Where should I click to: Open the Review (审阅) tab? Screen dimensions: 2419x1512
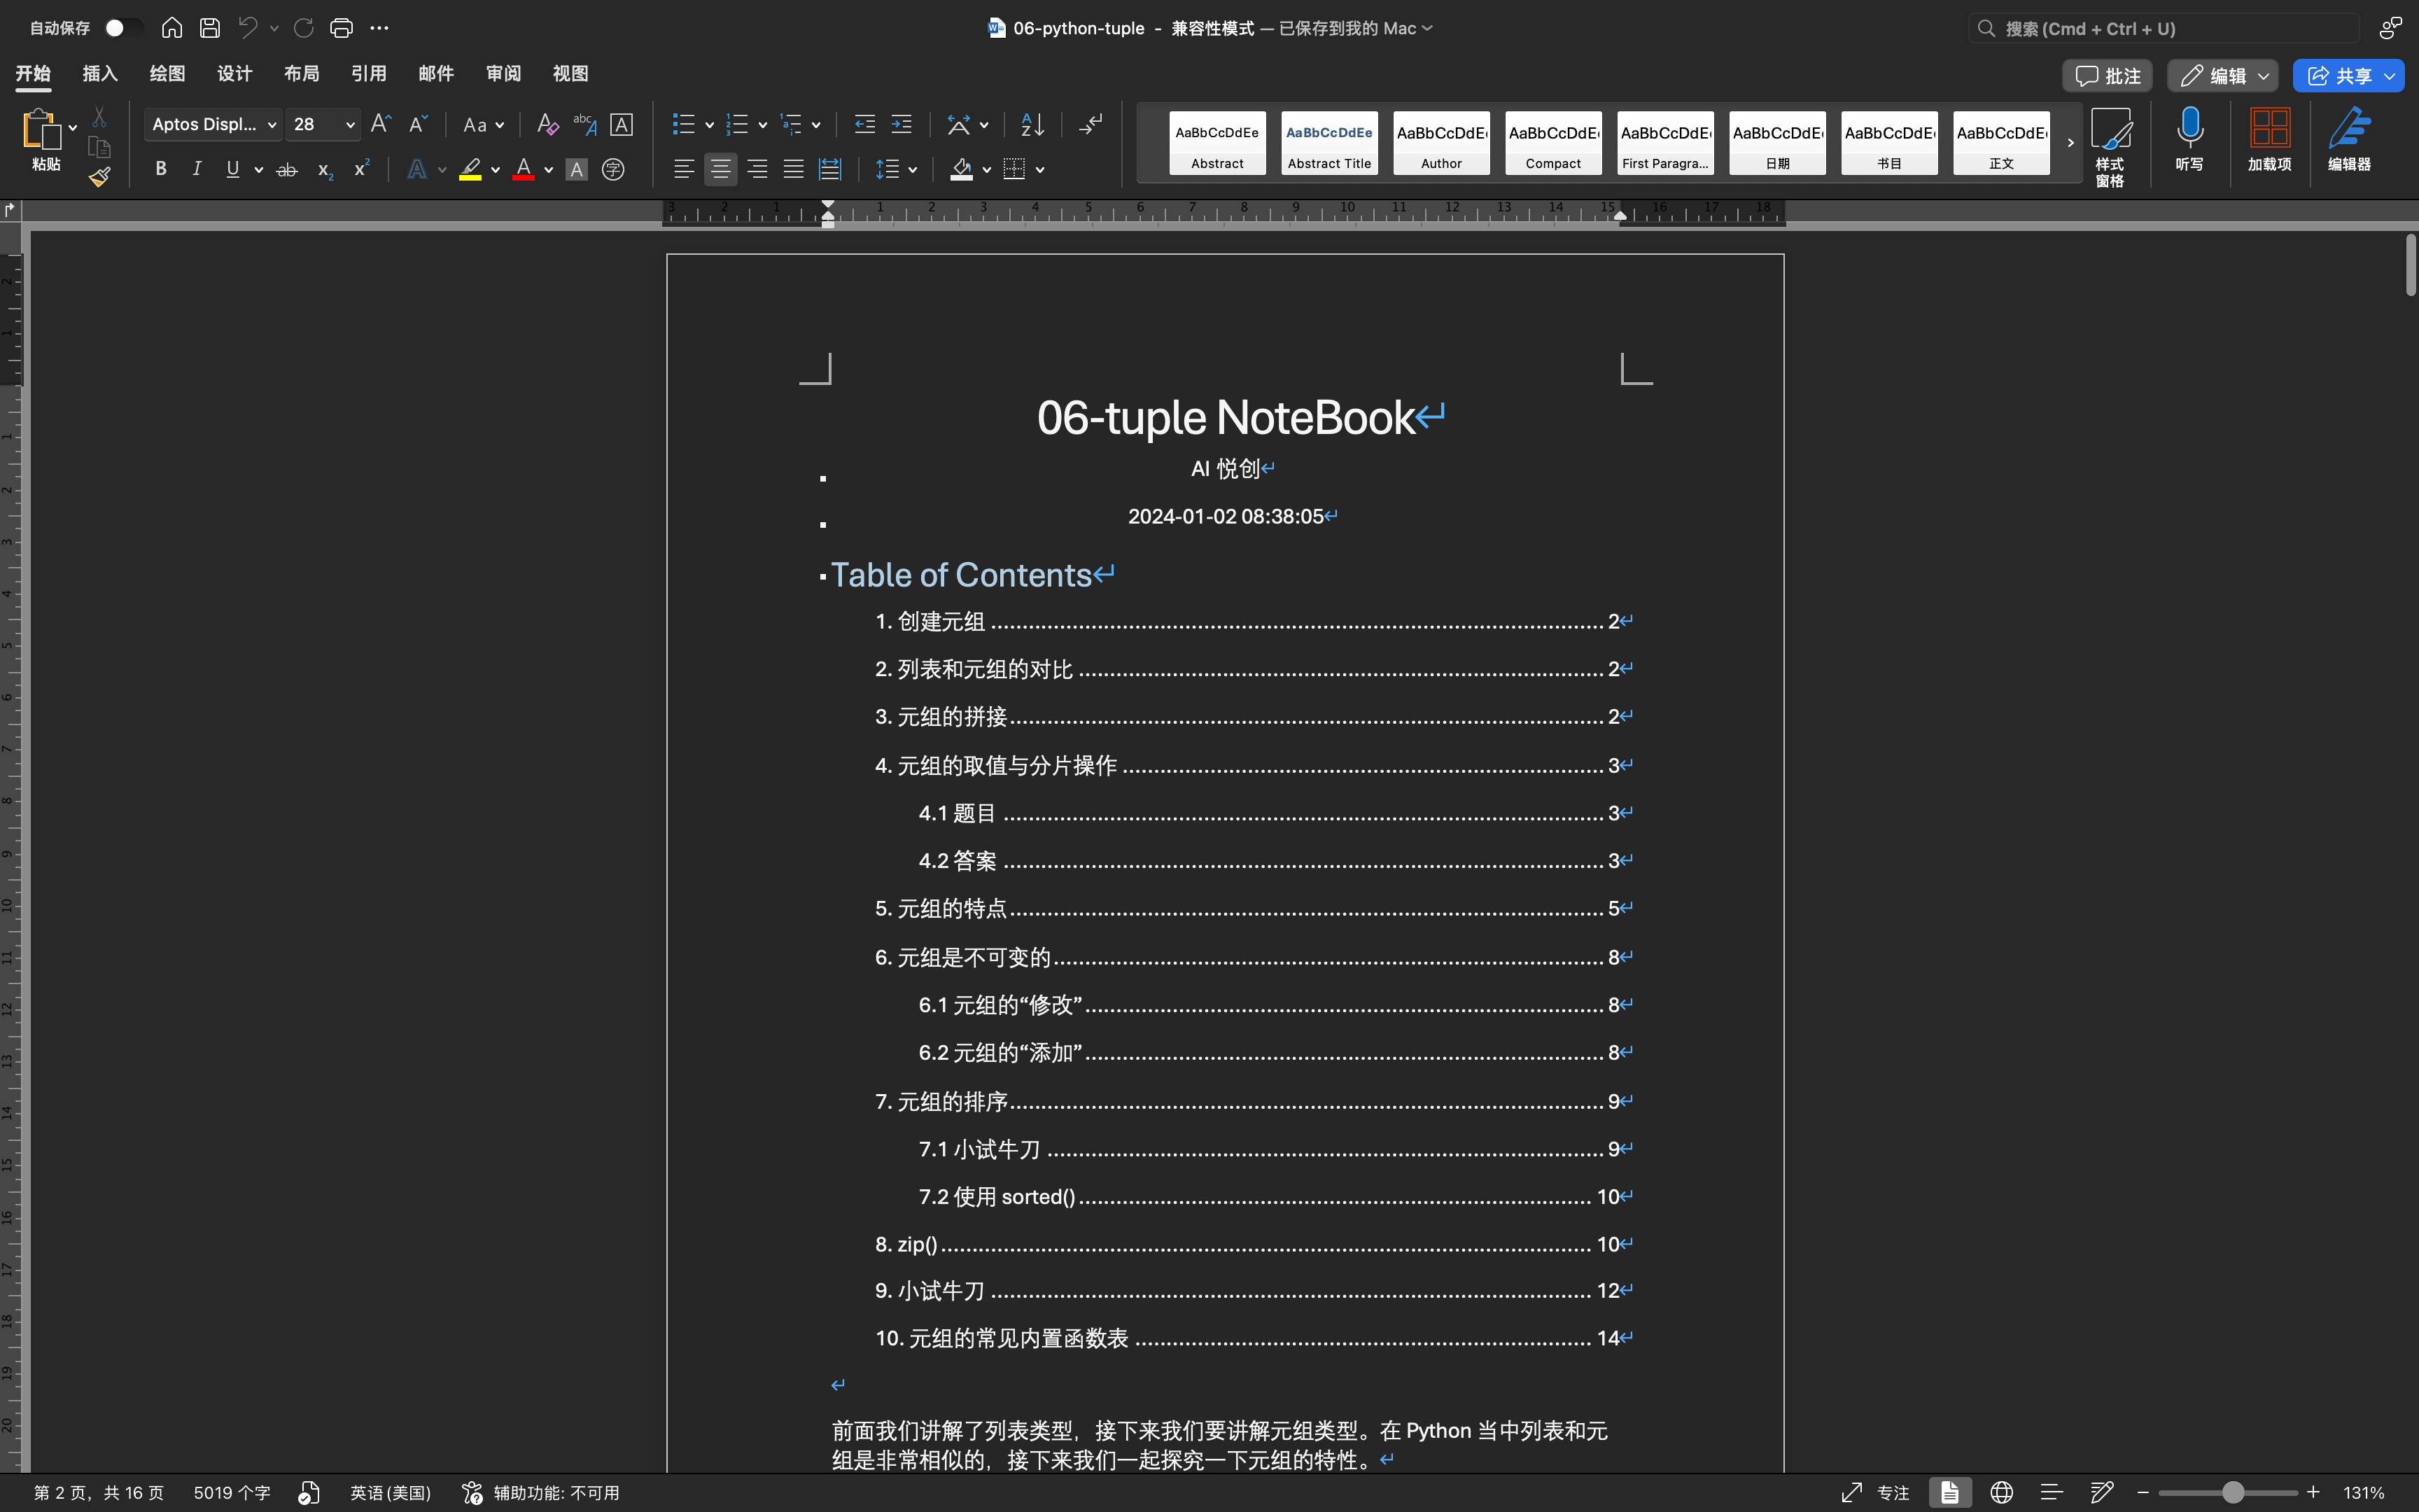(503, 73)
